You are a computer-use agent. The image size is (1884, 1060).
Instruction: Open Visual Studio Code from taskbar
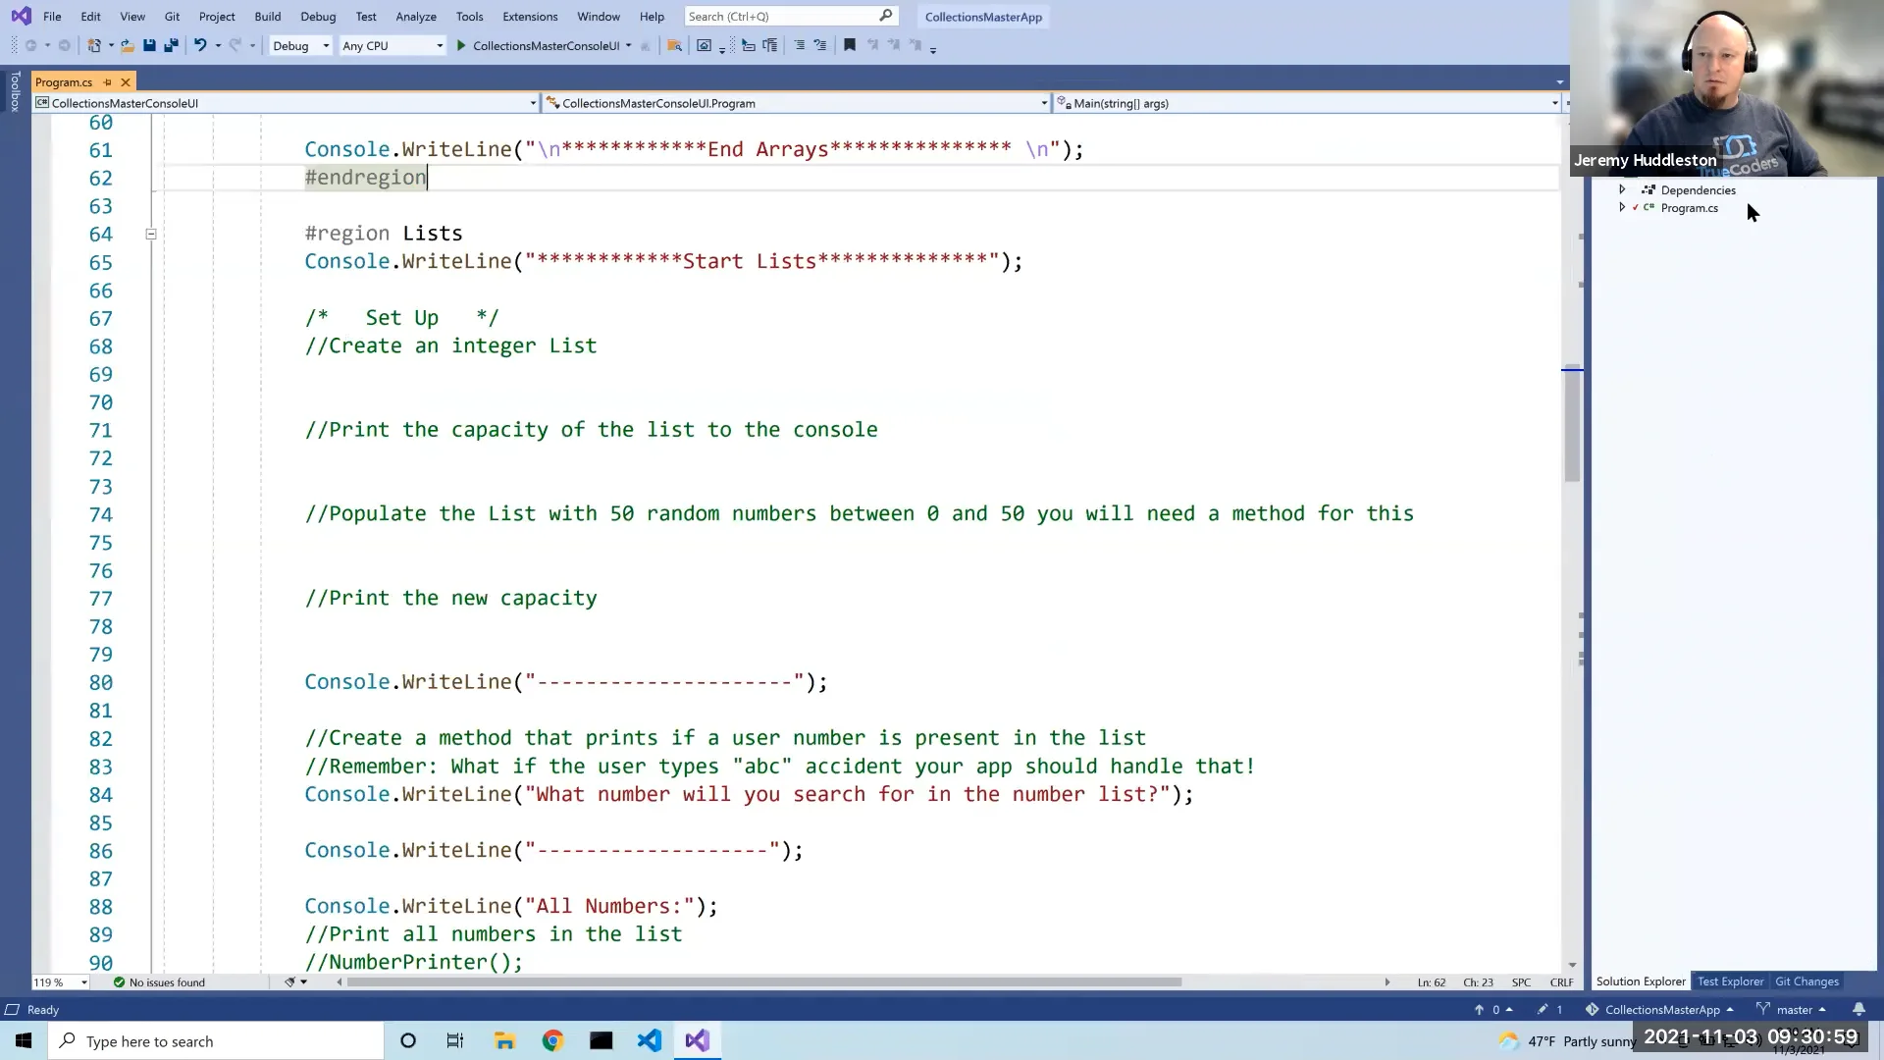coord(649,1040)
